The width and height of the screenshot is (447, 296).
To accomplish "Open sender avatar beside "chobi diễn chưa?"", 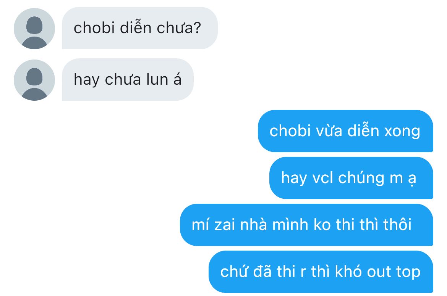I will tap(34, 29).
